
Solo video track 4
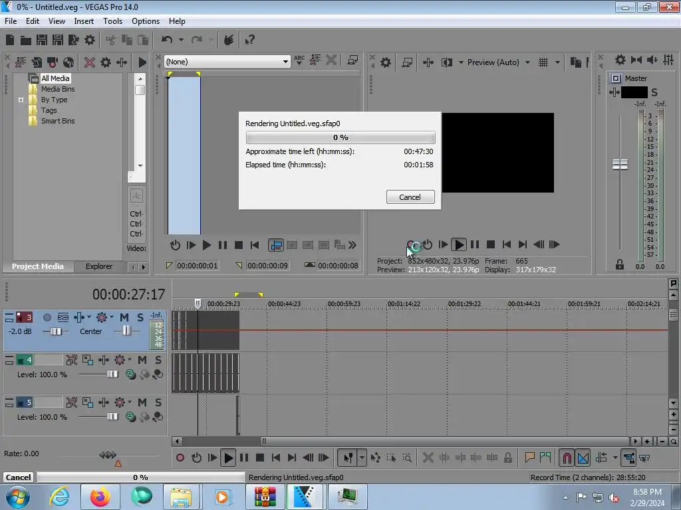click(x=158, y=360)
